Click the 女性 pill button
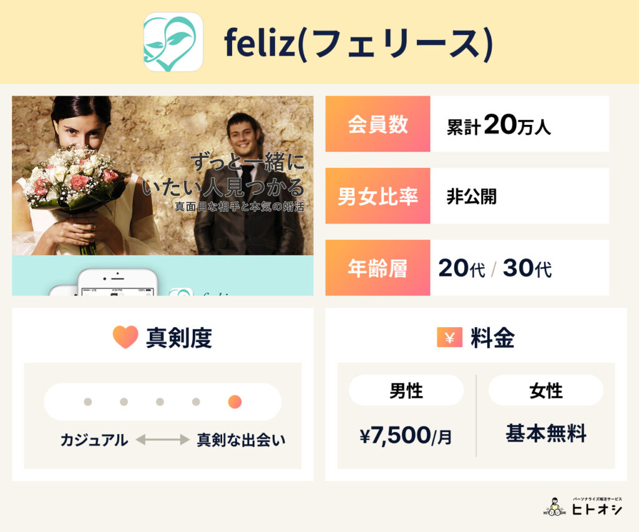The image size is (639, 532). tap(546, 391)
